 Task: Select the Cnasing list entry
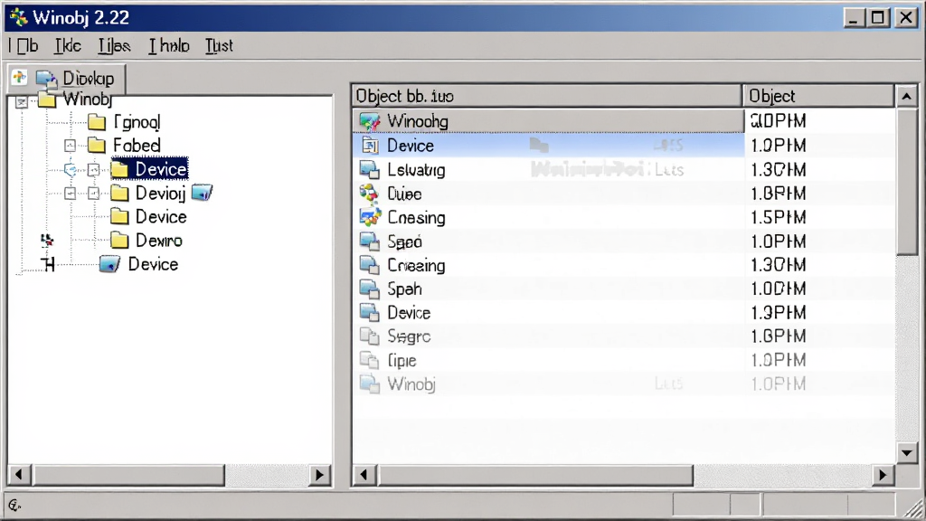point(416,217)
